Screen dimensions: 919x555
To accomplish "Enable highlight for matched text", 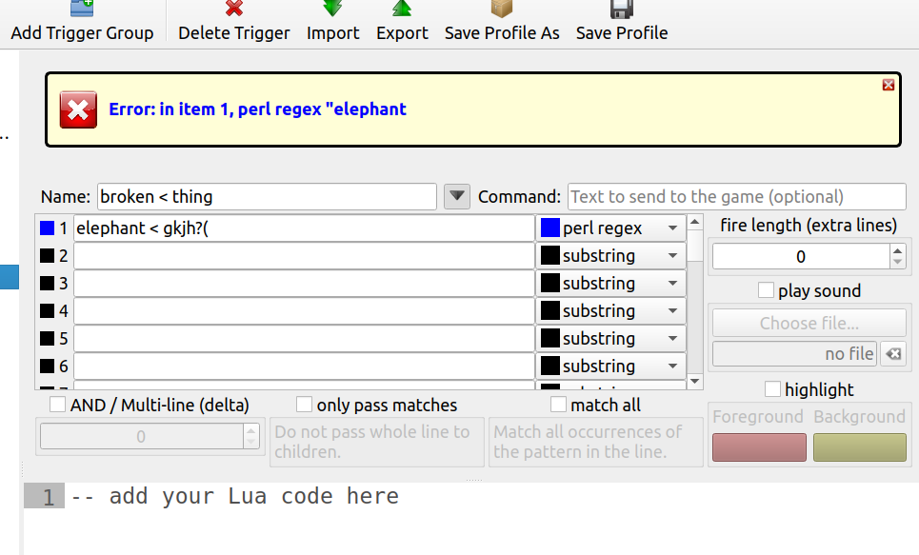I will coord(773,388).
